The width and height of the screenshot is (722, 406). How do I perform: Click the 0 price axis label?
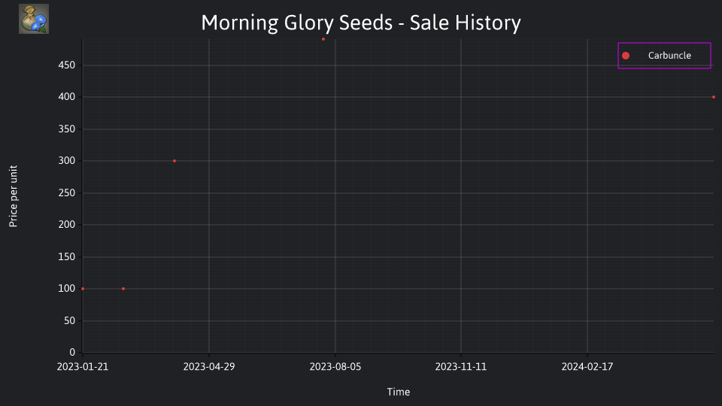72,352
